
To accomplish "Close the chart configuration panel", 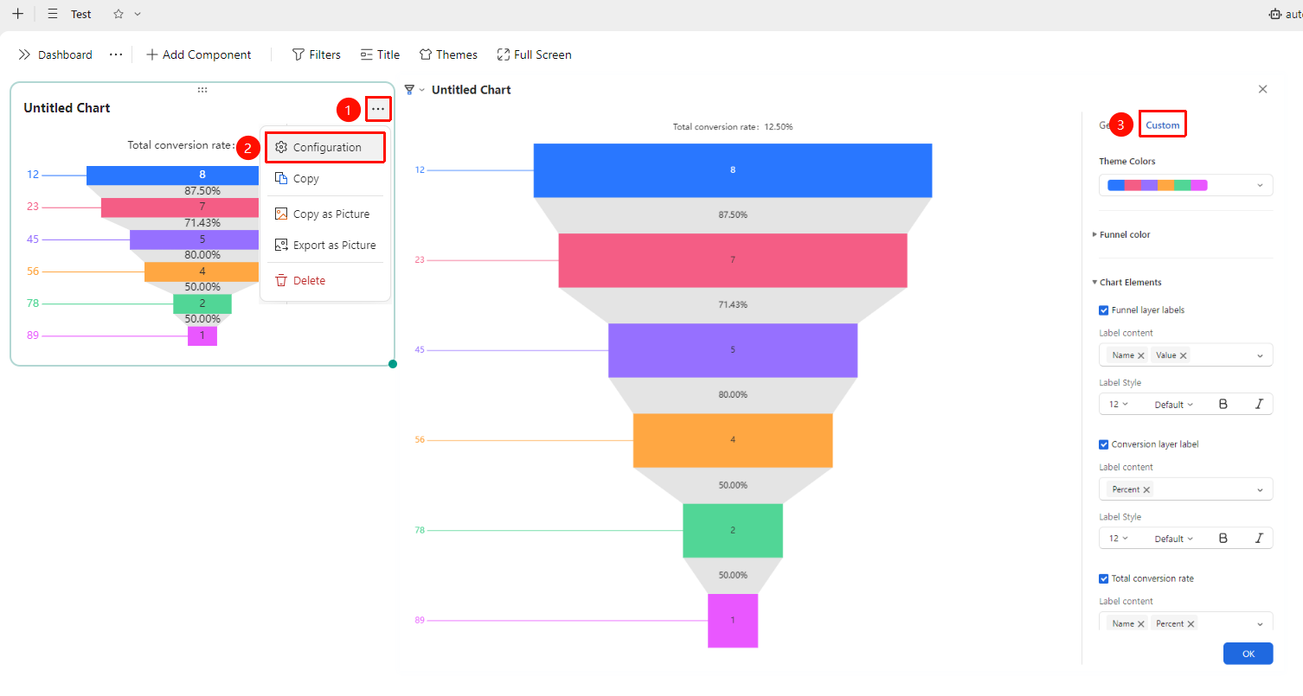I will pos(1262,89).
